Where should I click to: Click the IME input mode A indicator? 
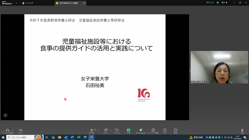point(231,137)
